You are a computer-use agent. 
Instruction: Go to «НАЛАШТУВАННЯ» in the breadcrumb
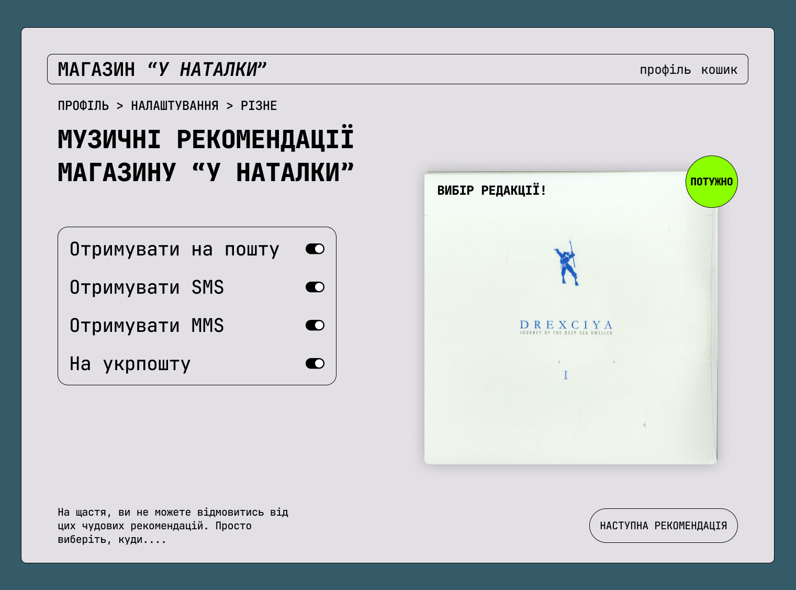[x=175, y=106]
